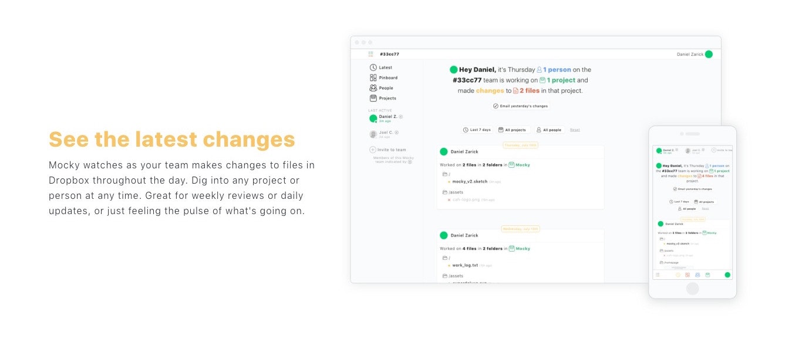This screenshot has width=802, height=342.
Task: Open Projects in the desktop sidebar
Action: 383,98
